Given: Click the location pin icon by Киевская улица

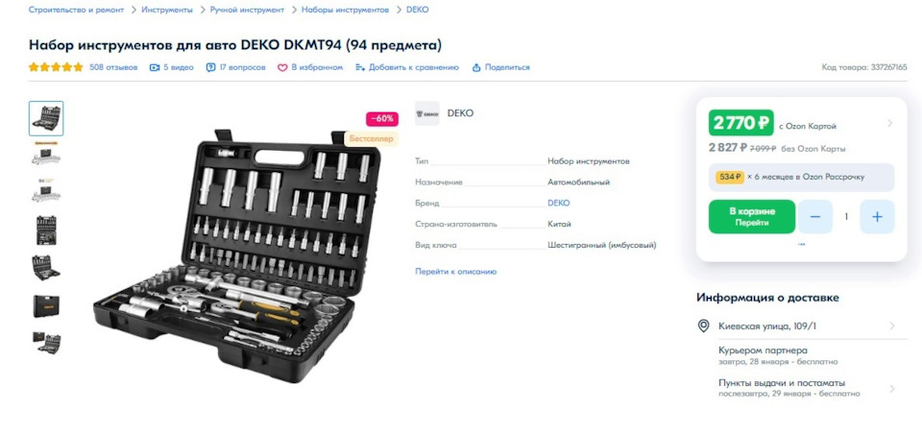Looking at the screenshot, I should click(x=703, y=326).
